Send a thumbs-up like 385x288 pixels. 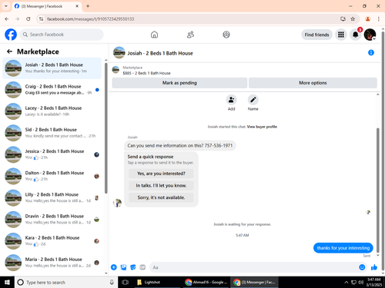(374, 267)
